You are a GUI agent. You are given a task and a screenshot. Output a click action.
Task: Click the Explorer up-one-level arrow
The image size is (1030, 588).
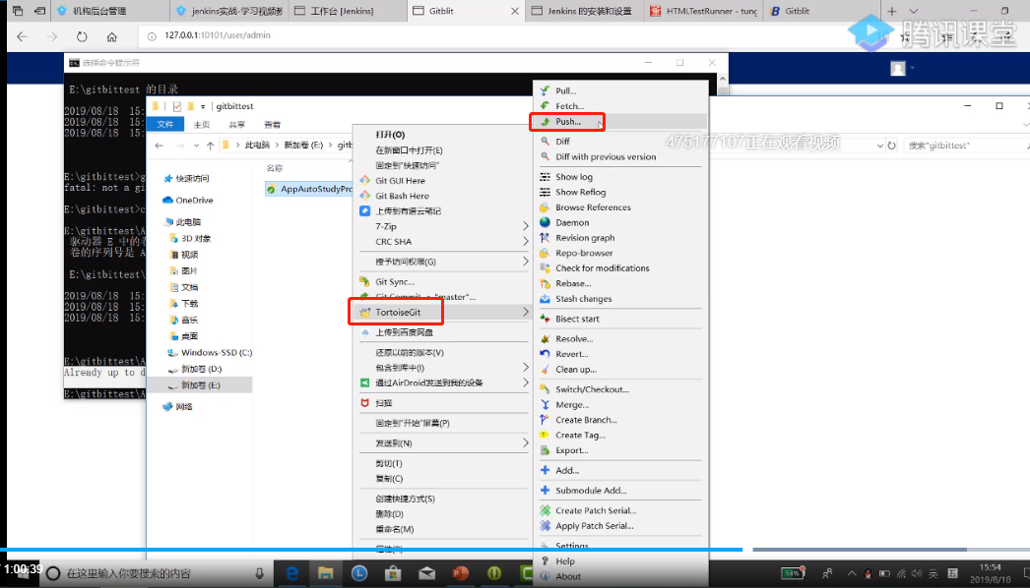(210, 146)
